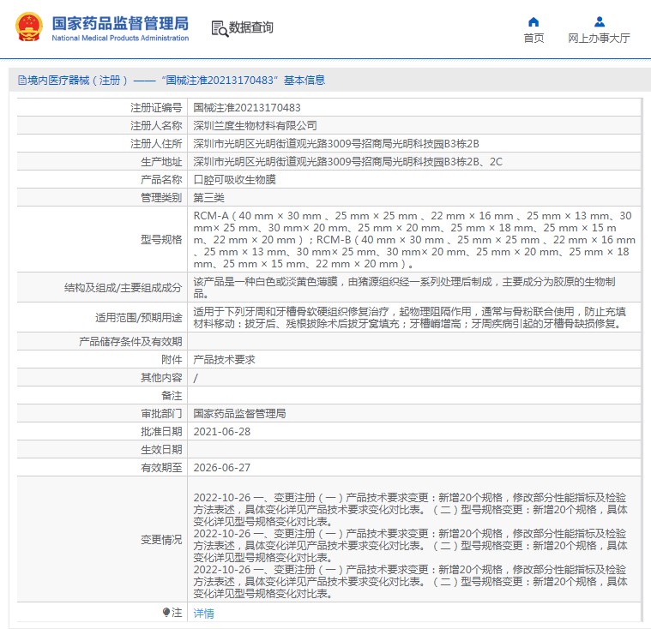Click National Medical Products Administration subtitle
This screenshot has height=629, width=651.
click(x=120, y=38)
